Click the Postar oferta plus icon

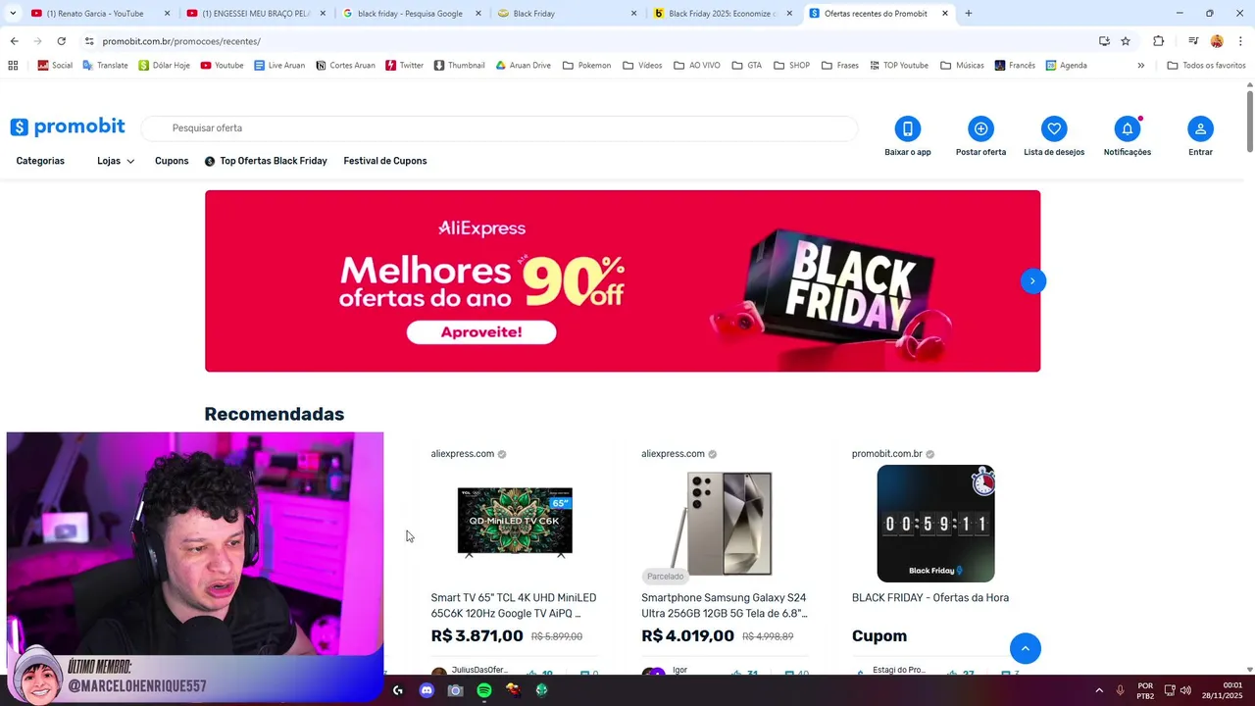[x=980, y=128]
